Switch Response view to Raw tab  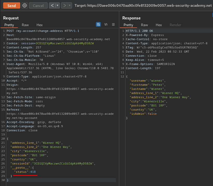(144, 25)
